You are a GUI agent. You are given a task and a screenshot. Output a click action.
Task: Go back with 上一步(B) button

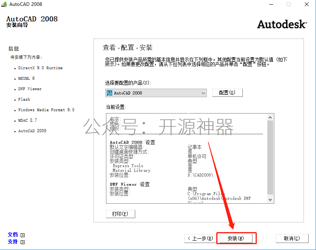pos(200,238)
